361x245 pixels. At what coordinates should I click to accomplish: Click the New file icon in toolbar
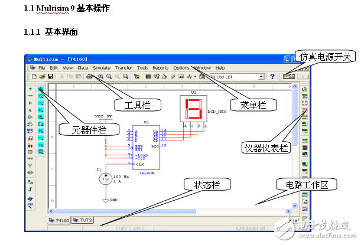tap(34, 77)
